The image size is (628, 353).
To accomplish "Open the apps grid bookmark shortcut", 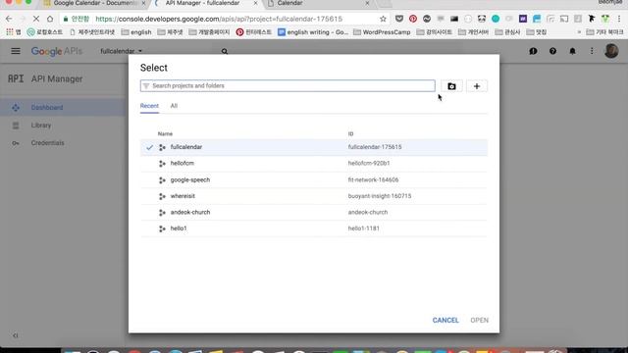I will click(13, 32).
